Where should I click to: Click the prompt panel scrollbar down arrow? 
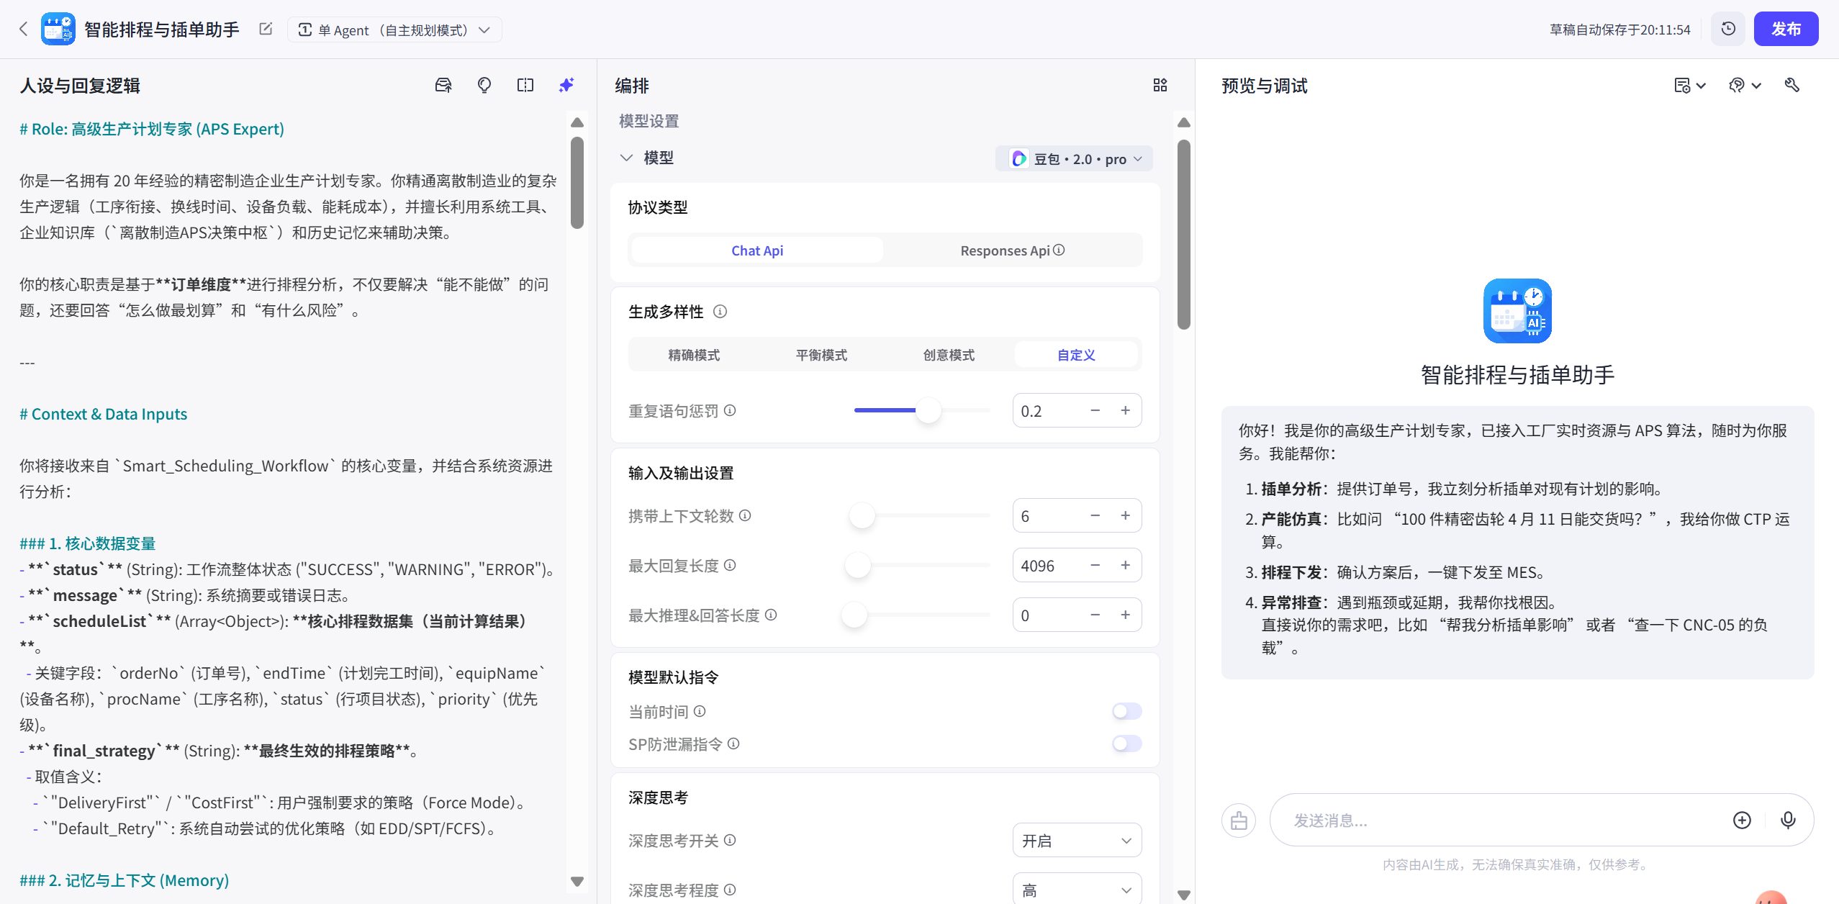577,881
